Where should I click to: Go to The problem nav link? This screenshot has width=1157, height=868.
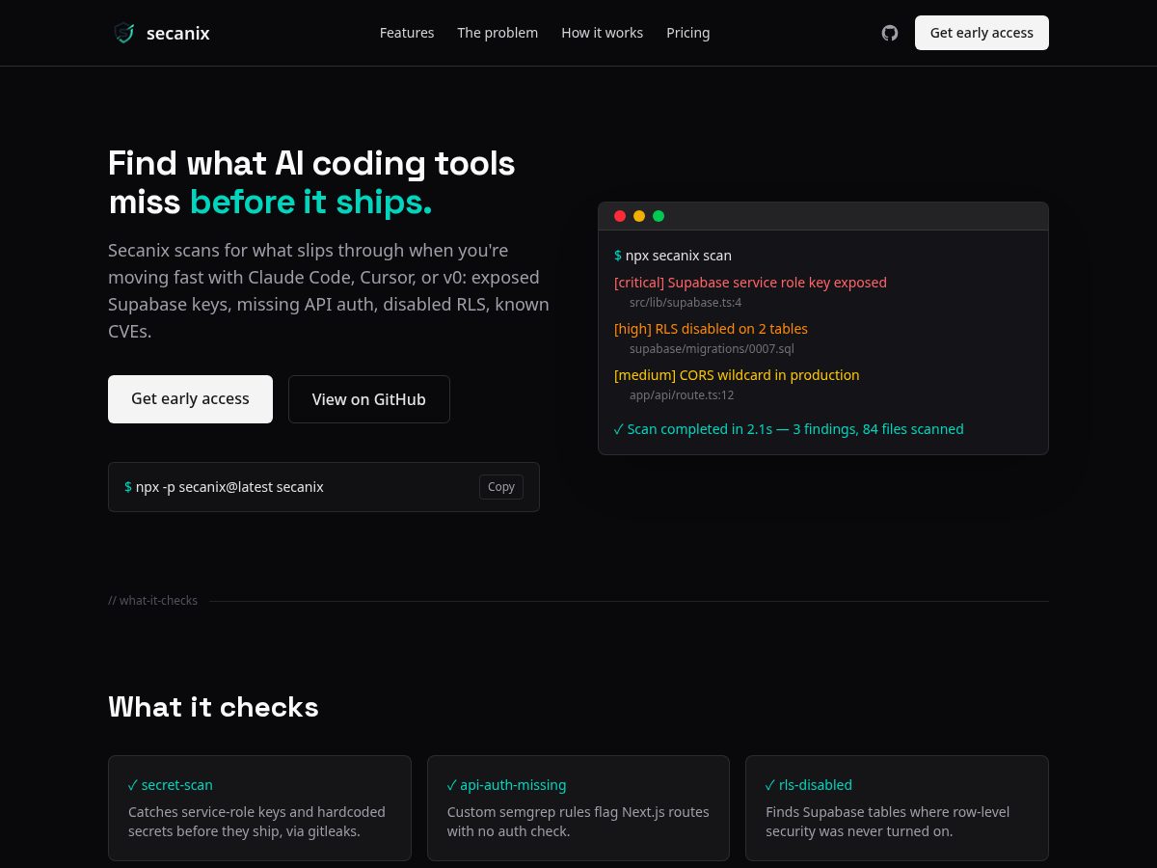click(x=498, y=33)
